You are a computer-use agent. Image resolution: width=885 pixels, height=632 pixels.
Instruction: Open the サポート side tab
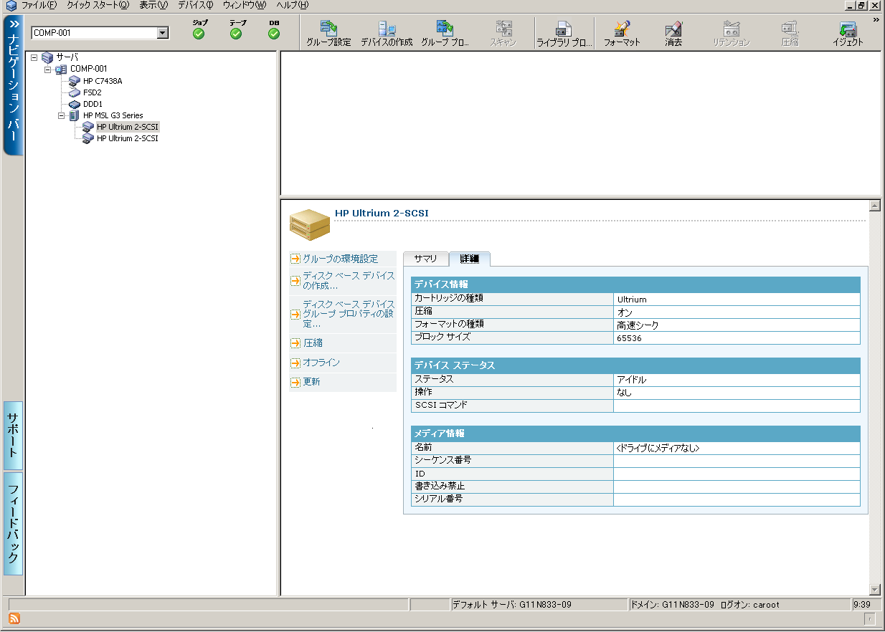13,436
